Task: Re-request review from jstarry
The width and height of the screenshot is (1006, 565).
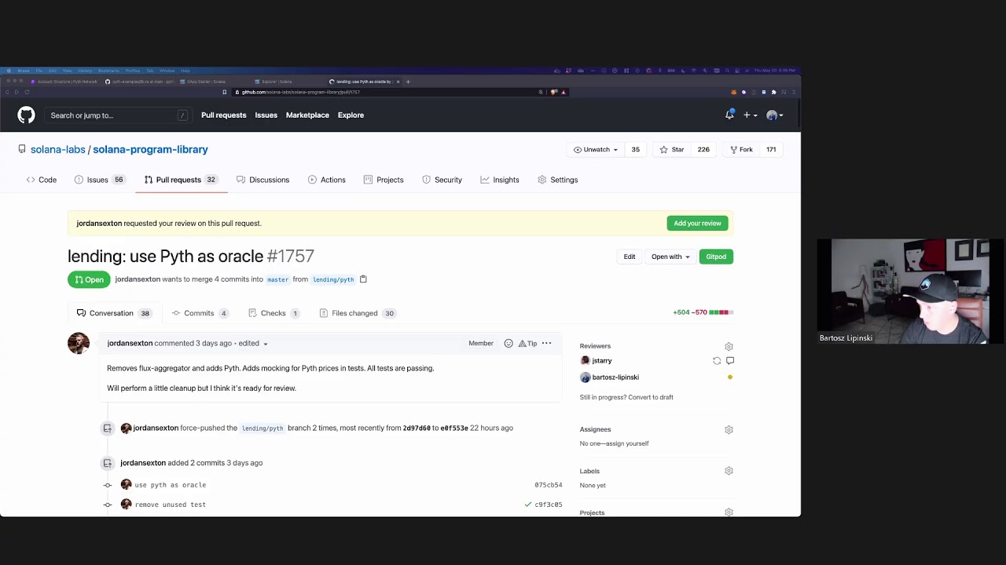Action: click(x=717, y=361)
